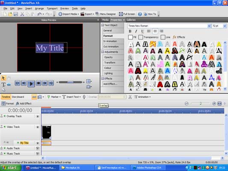Go to start of preview
This screenshot has width=228, height=171.
(x=18, y=83)
